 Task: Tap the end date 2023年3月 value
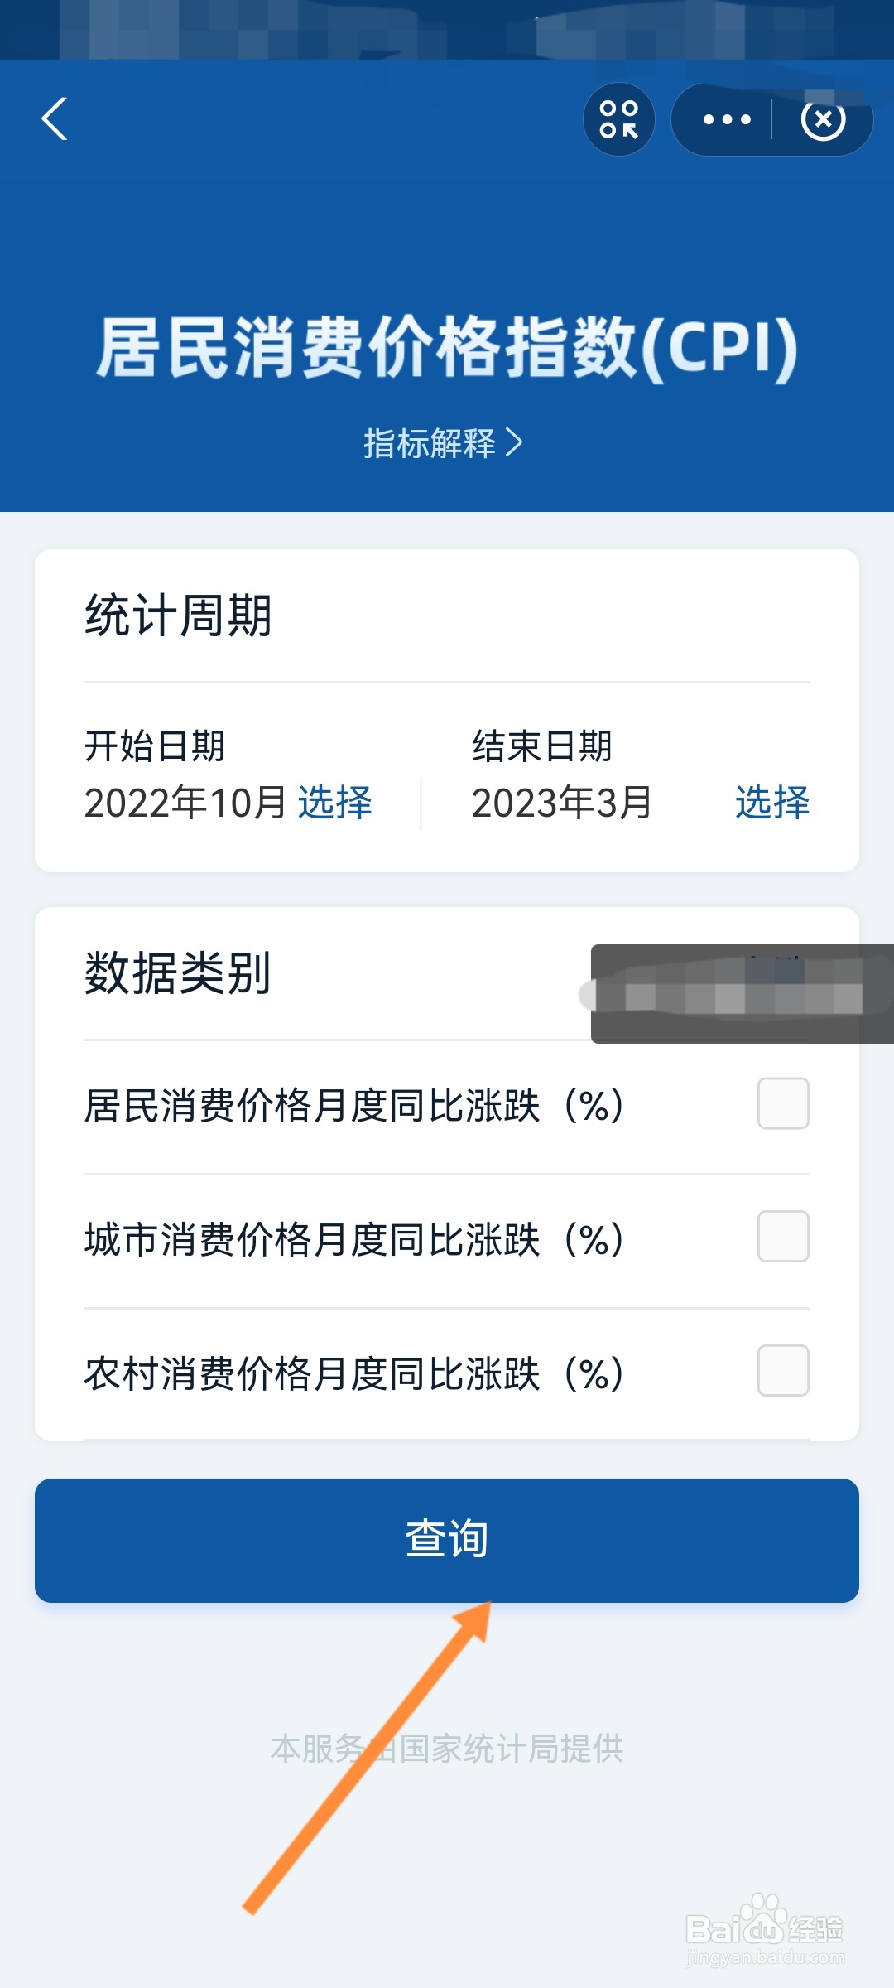pos(562,803)
